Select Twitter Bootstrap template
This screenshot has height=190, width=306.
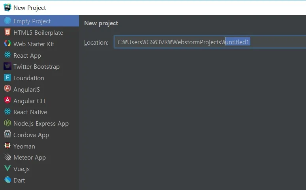[39, 67]
